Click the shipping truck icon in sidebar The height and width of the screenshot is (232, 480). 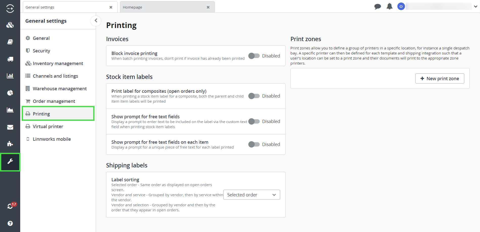[10, 59]
